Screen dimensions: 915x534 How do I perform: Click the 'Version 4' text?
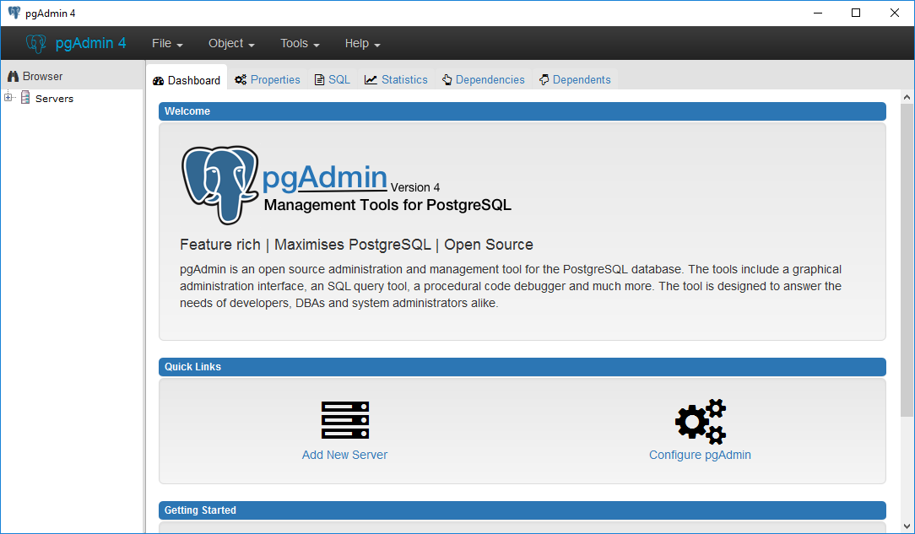[x=415, y=187]
